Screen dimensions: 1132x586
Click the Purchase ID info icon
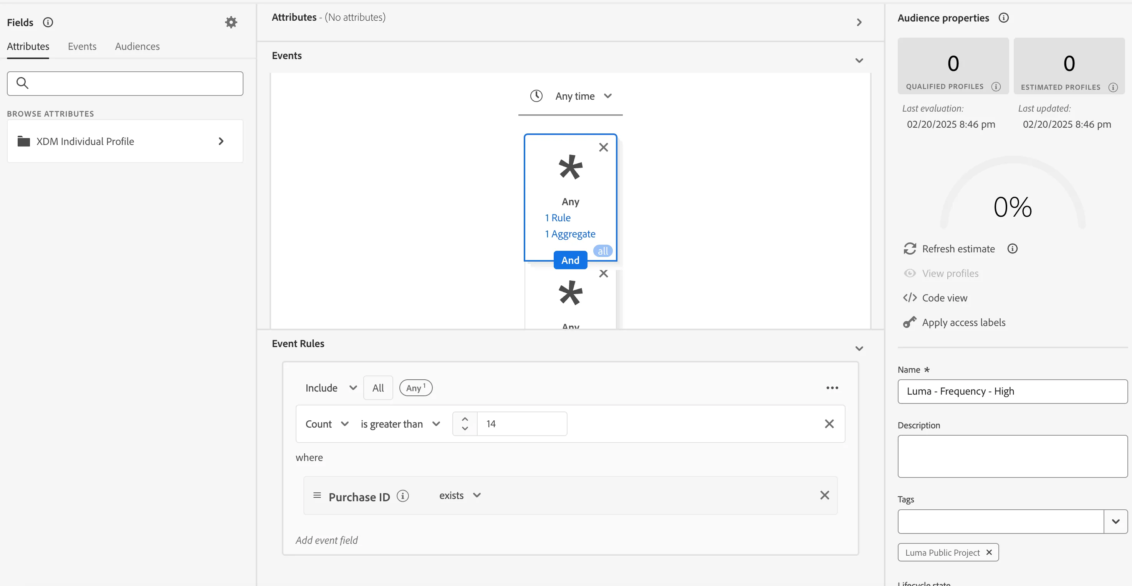click(402, 496)
